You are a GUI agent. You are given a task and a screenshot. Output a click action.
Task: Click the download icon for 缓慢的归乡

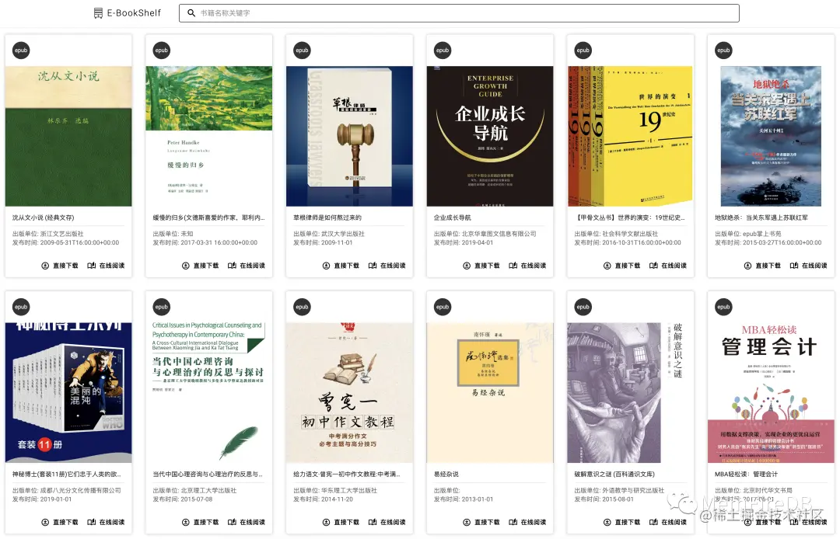pyautogui.click(x=186, y=266)
